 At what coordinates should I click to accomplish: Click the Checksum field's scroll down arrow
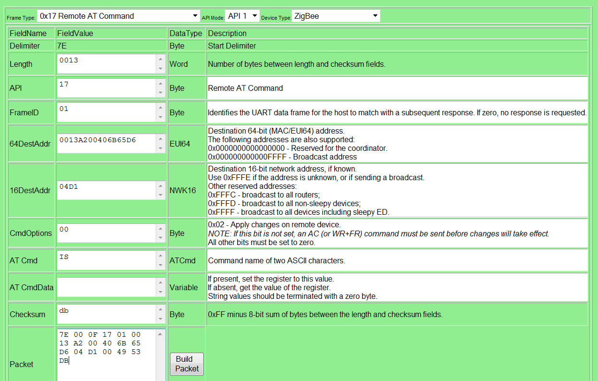tap(160, 320)
